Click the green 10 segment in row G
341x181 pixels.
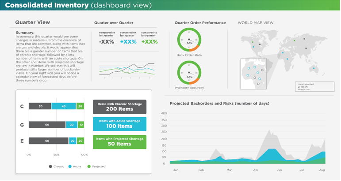[x=80, y=125]
